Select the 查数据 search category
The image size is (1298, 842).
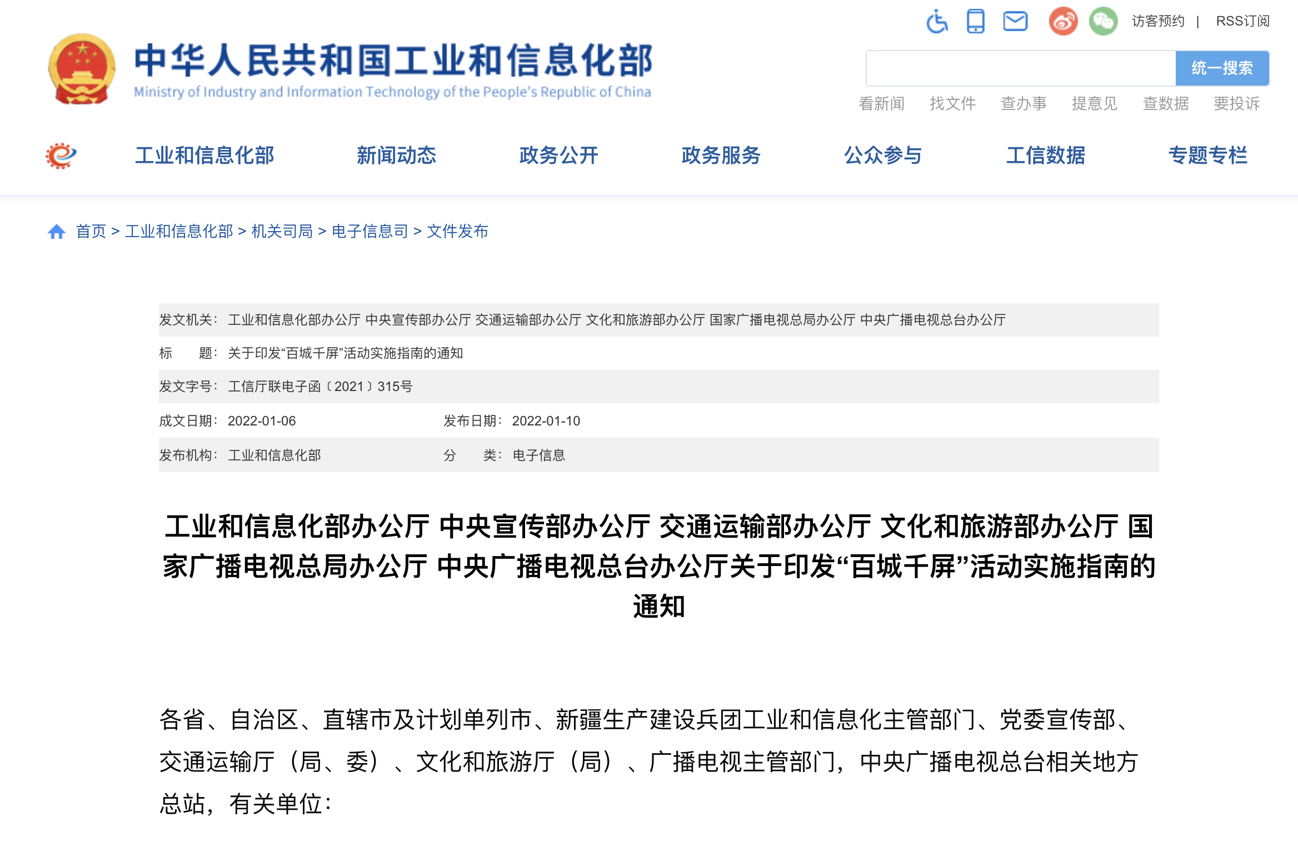click(1165, 104)
